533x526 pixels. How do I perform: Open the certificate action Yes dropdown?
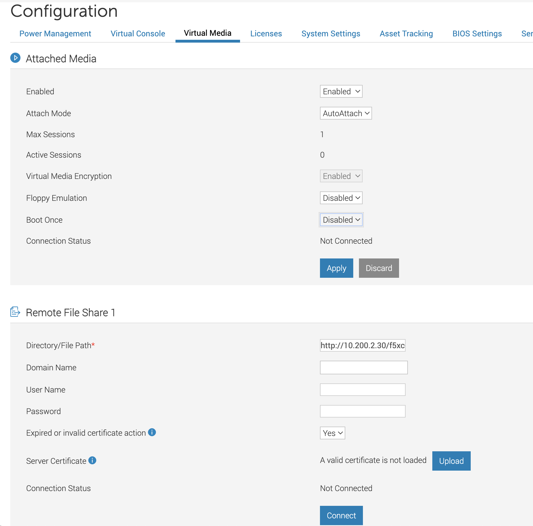coord(332,433)
